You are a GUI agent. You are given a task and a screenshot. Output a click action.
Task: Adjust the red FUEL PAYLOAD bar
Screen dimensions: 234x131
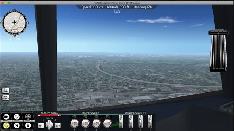(x=49, y=115)
